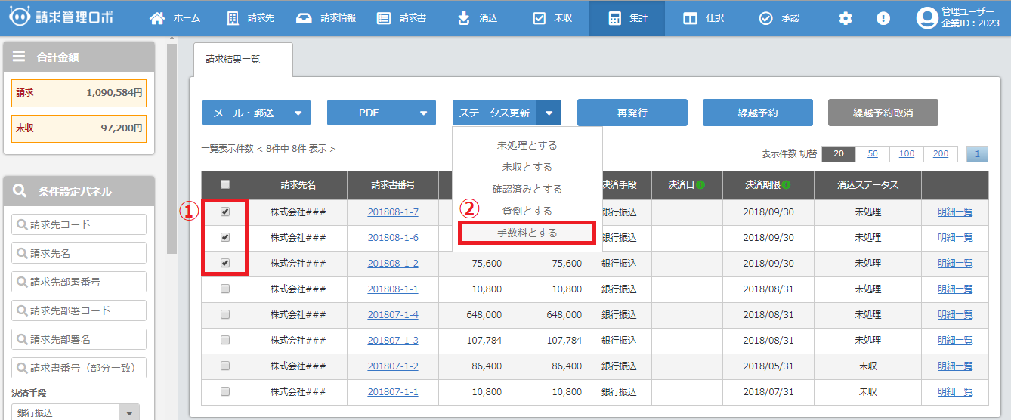Expand the メール・郵送 dropdown arrow
The height and width of the screenshot is (420, 1011).
298,113
